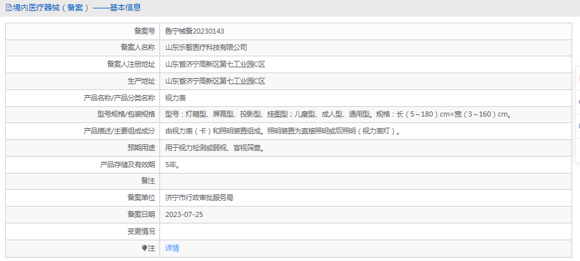Select the address value in the 生产地址 row
Screen dimensions: 580x261
tap(215, 82)
